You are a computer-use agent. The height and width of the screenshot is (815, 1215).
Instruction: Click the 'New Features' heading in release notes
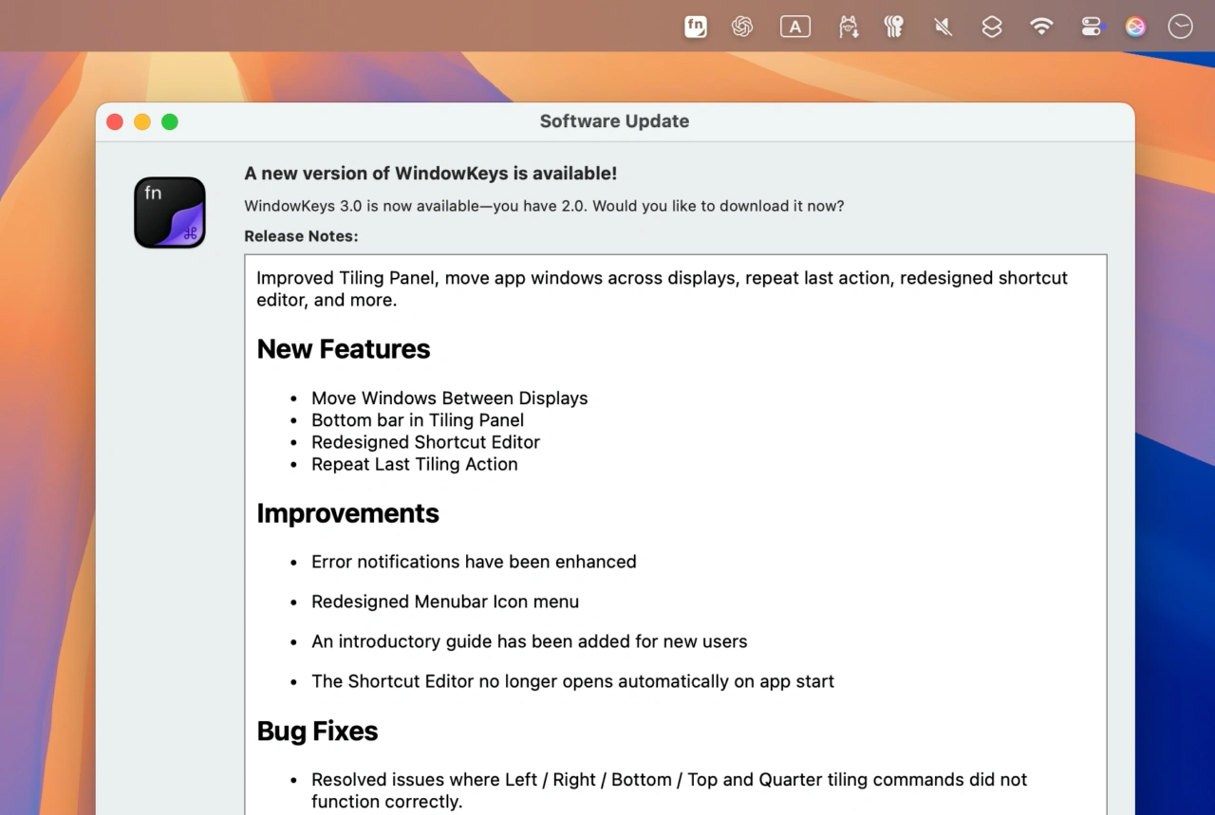click(344, 349)
